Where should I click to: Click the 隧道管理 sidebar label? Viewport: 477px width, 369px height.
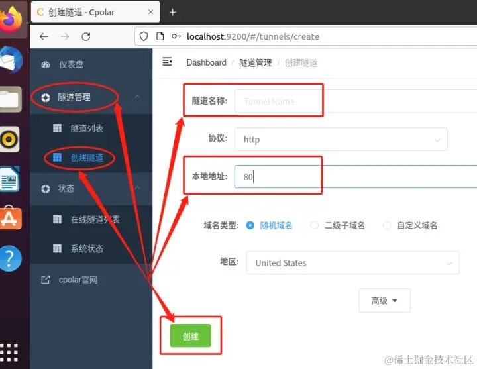(74, 97)
